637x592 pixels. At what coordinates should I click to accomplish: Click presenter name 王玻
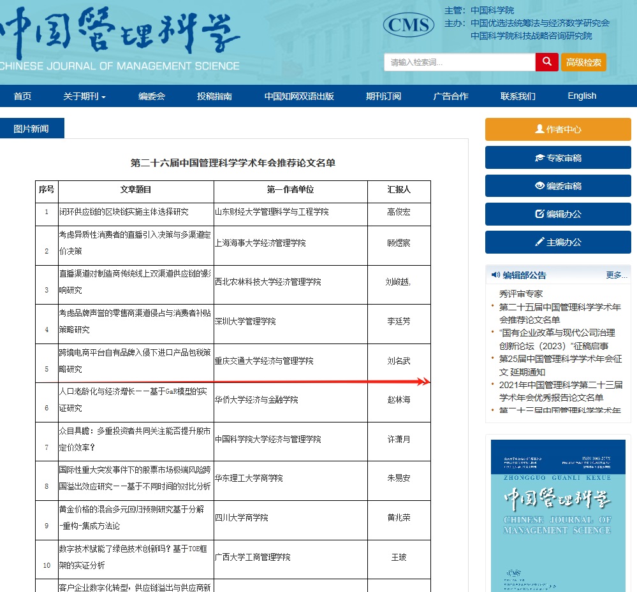pyautogui.click(x=399, y=557)
